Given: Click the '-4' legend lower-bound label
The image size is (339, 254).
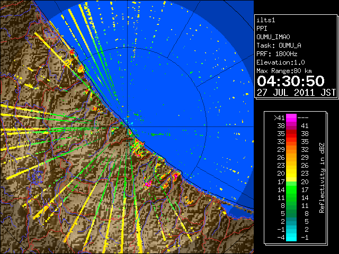Looking at the screenshot, I should click(x=281, y=238).
